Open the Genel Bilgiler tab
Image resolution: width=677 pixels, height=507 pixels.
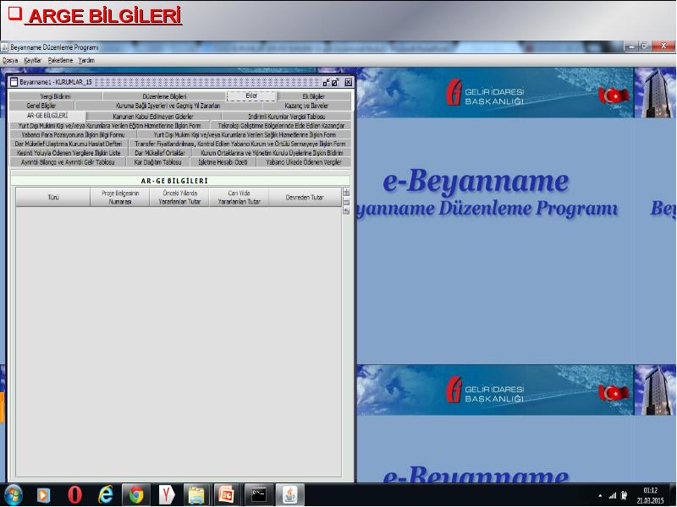(41, 106)
